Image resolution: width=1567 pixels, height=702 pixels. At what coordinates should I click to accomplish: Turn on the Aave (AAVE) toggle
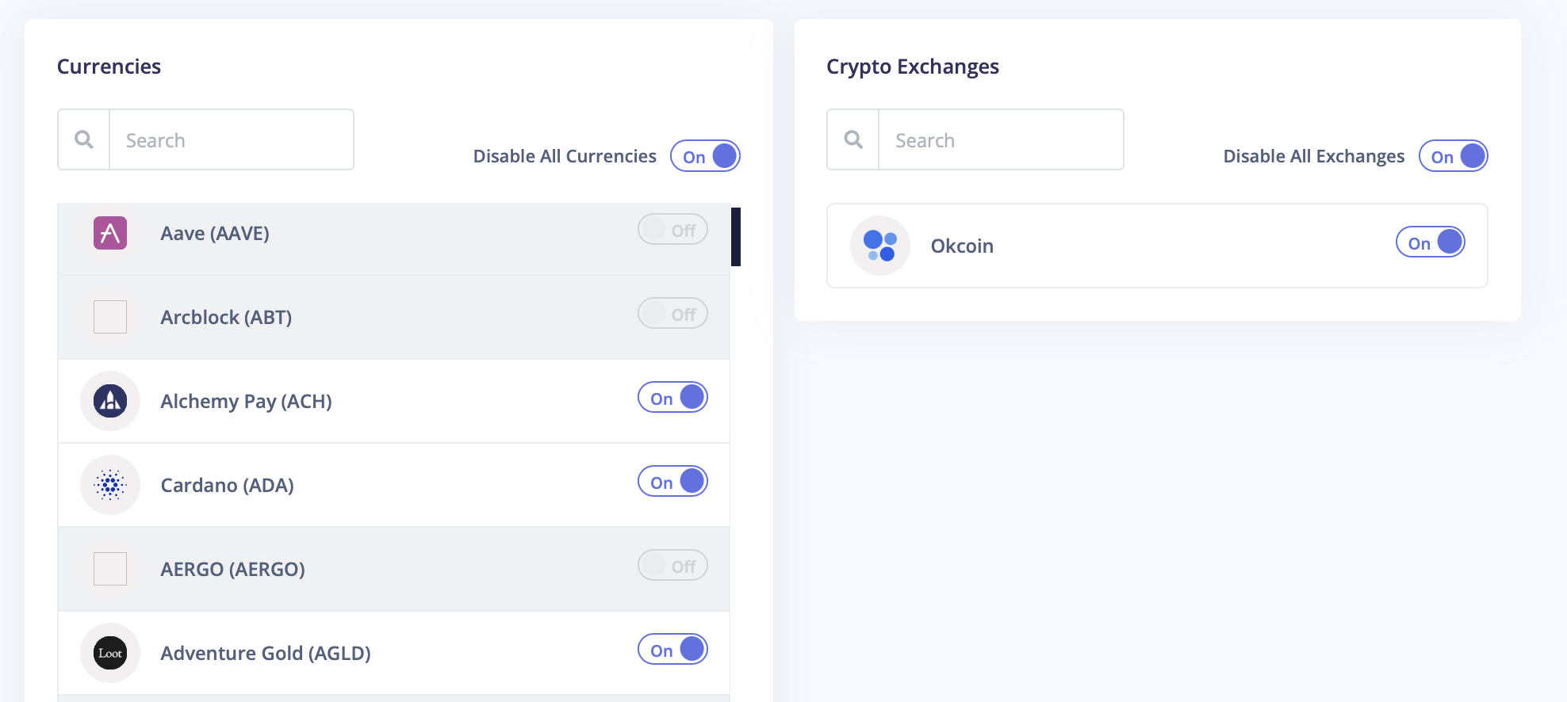[x=672, y=230]
